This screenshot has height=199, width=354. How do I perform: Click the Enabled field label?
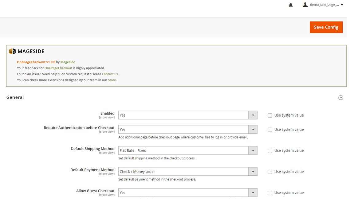click(108, 113)
